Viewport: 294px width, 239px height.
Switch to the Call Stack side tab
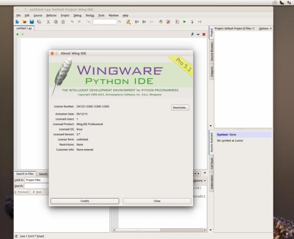tap(212, 163)
